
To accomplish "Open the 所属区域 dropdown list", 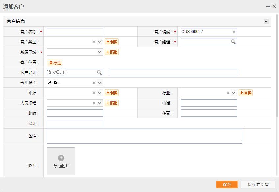I will 100,52.
